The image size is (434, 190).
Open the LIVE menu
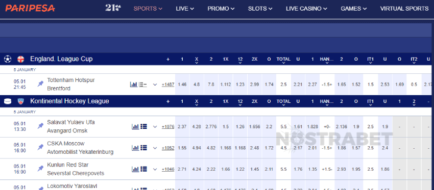[x=185, y=9]
